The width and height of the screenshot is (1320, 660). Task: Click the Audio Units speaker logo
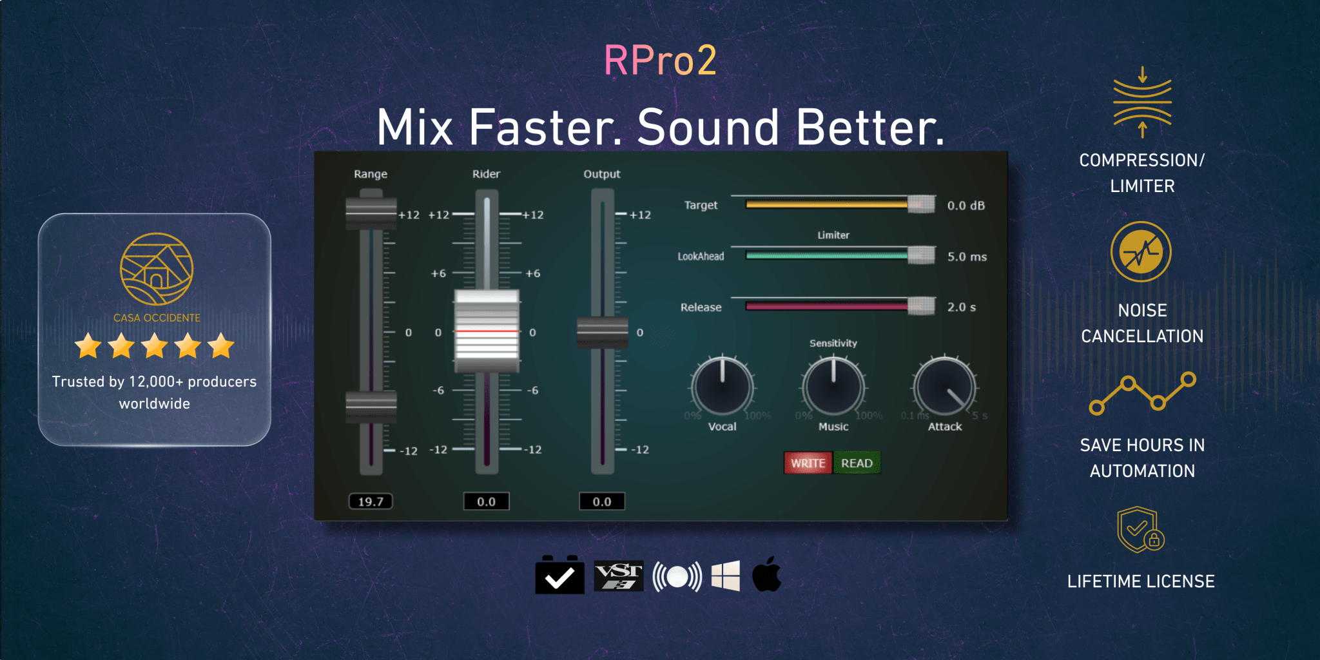(677, 576)
